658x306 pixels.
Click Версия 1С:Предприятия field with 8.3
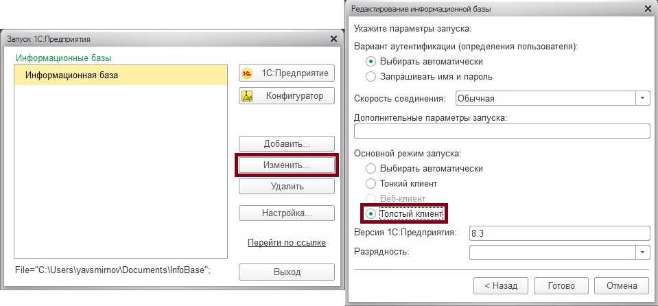pyautogui.click(x=559, y=233)
